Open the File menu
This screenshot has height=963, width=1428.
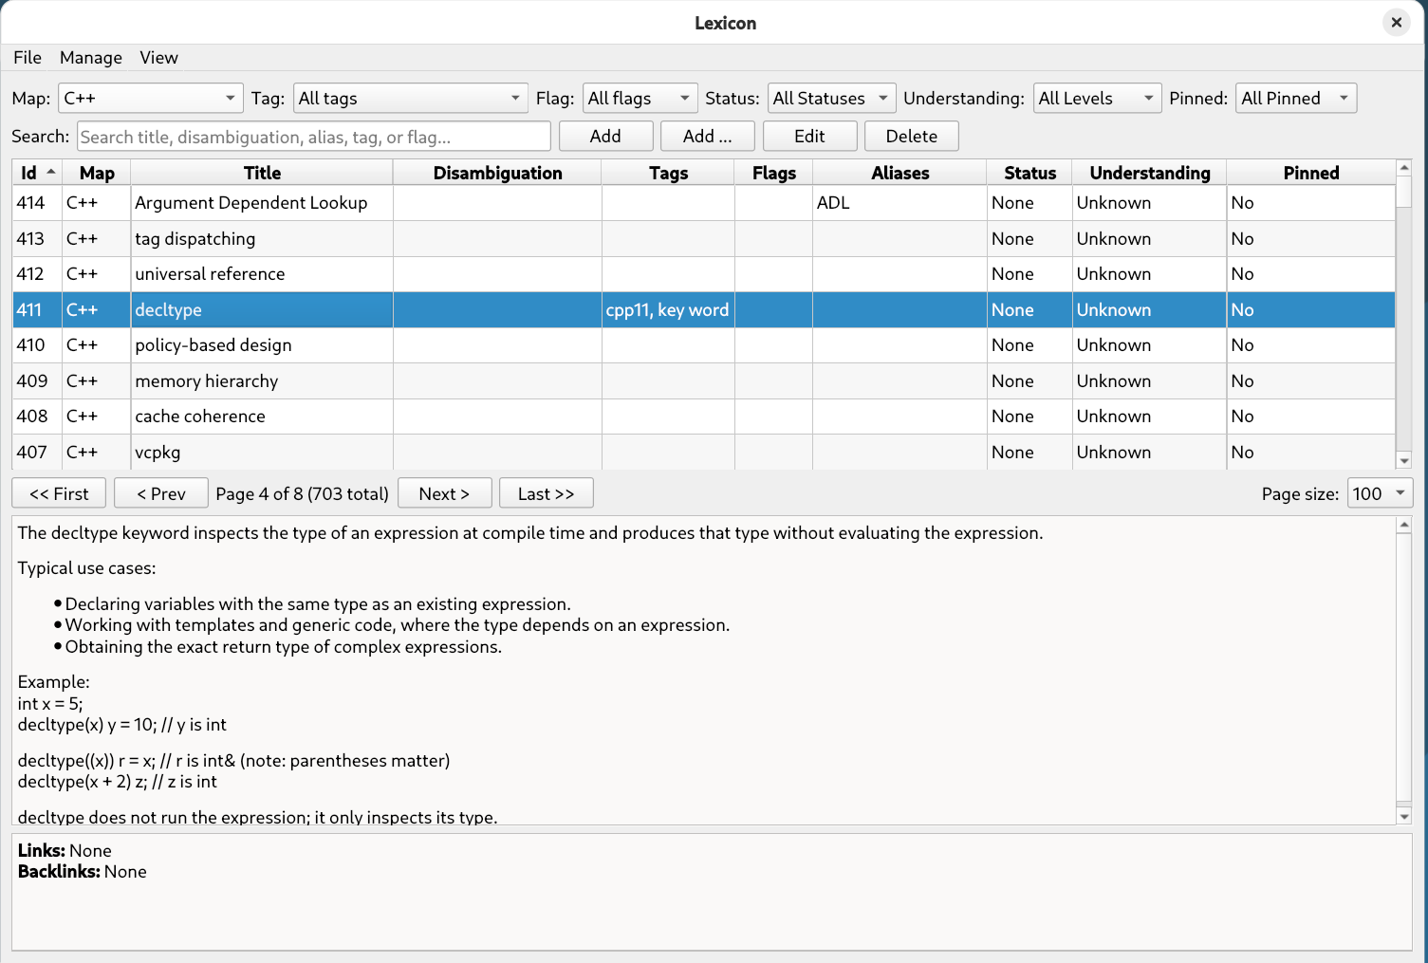tap(28, 58)
